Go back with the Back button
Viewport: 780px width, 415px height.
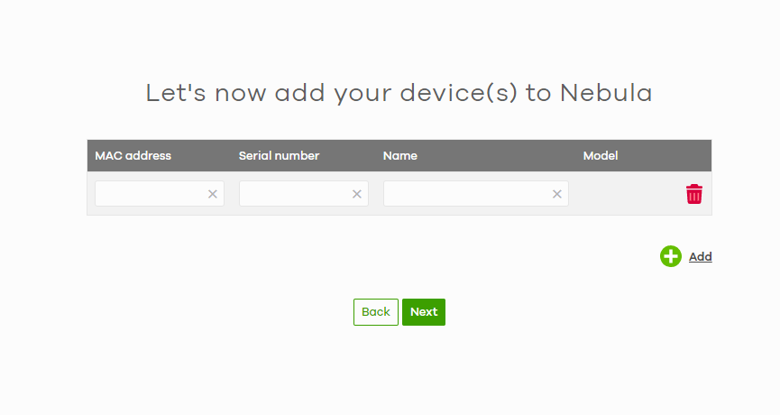pyautogui.click(x=375, y=312)
